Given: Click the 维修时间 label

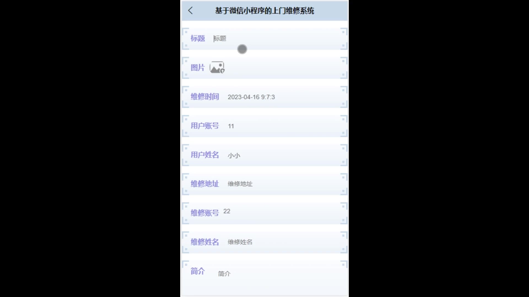Looking at the screenshot, I should [205, 97].
